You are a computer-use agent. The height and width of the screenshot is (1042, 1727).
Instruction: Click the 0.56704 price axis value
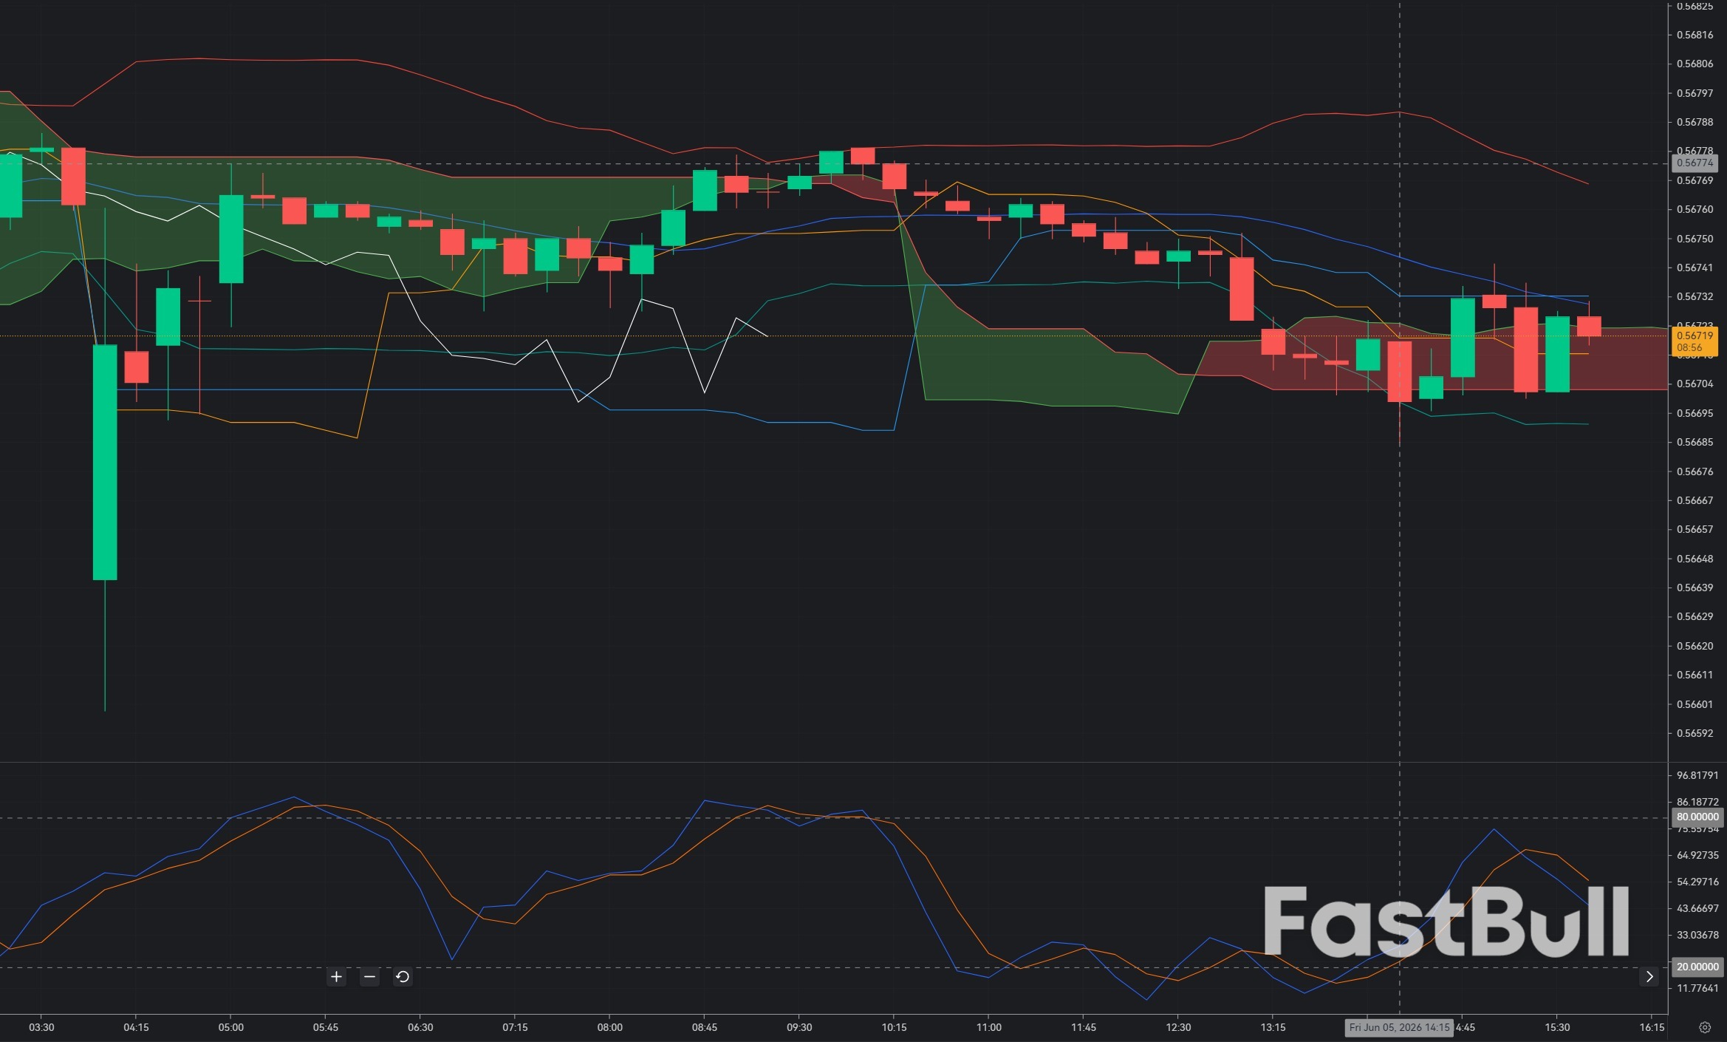(1694, 384)
